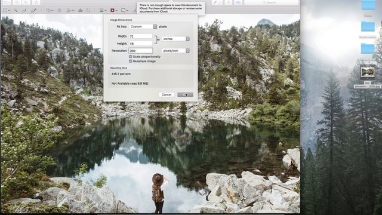Toggle the Scale proportionally checkbox
The width and height of the screenshot is (382, 215).
pyautogui.click(x=131, y=57)
